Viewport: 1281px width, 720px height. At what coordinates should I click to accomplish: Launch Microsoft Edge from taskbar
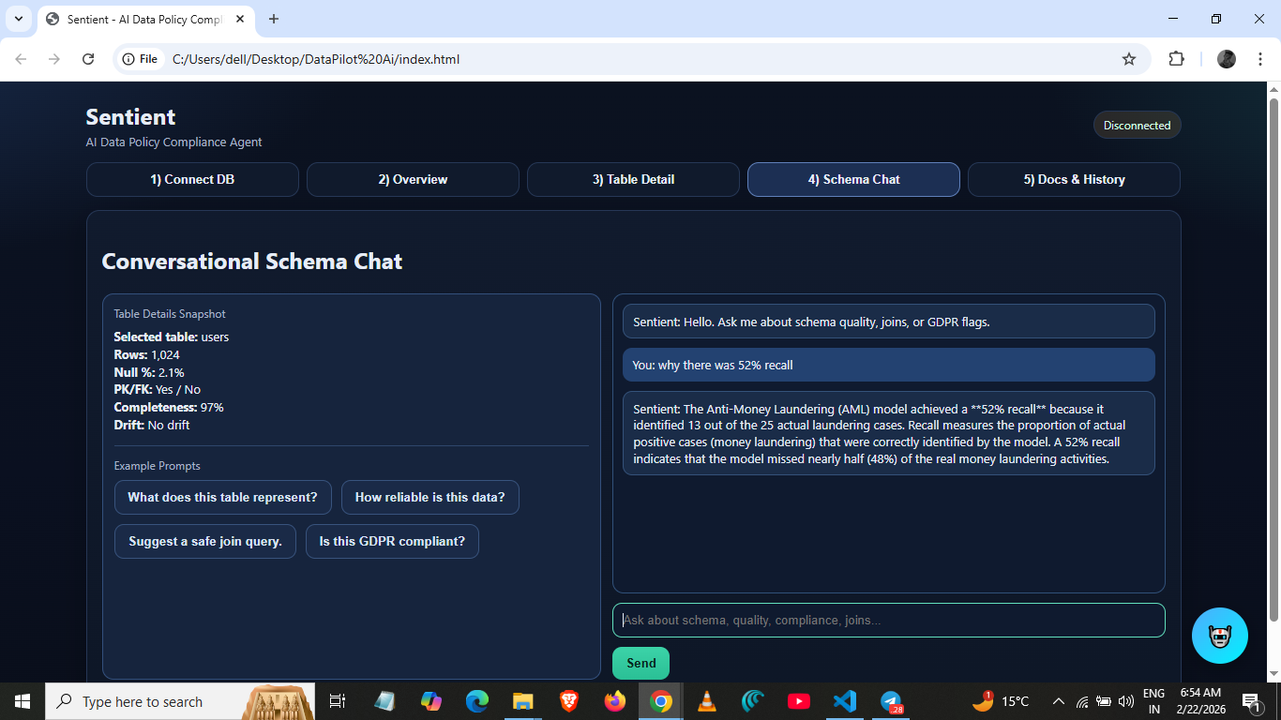477,701
